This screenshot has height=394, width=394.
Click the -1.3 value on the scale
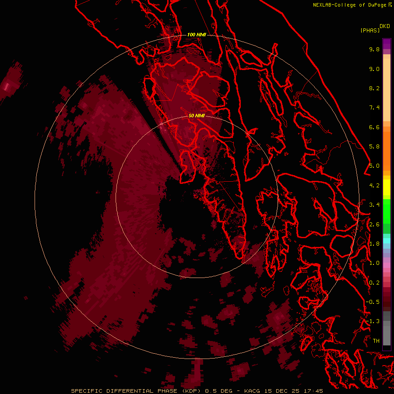(x=373, y=321)
